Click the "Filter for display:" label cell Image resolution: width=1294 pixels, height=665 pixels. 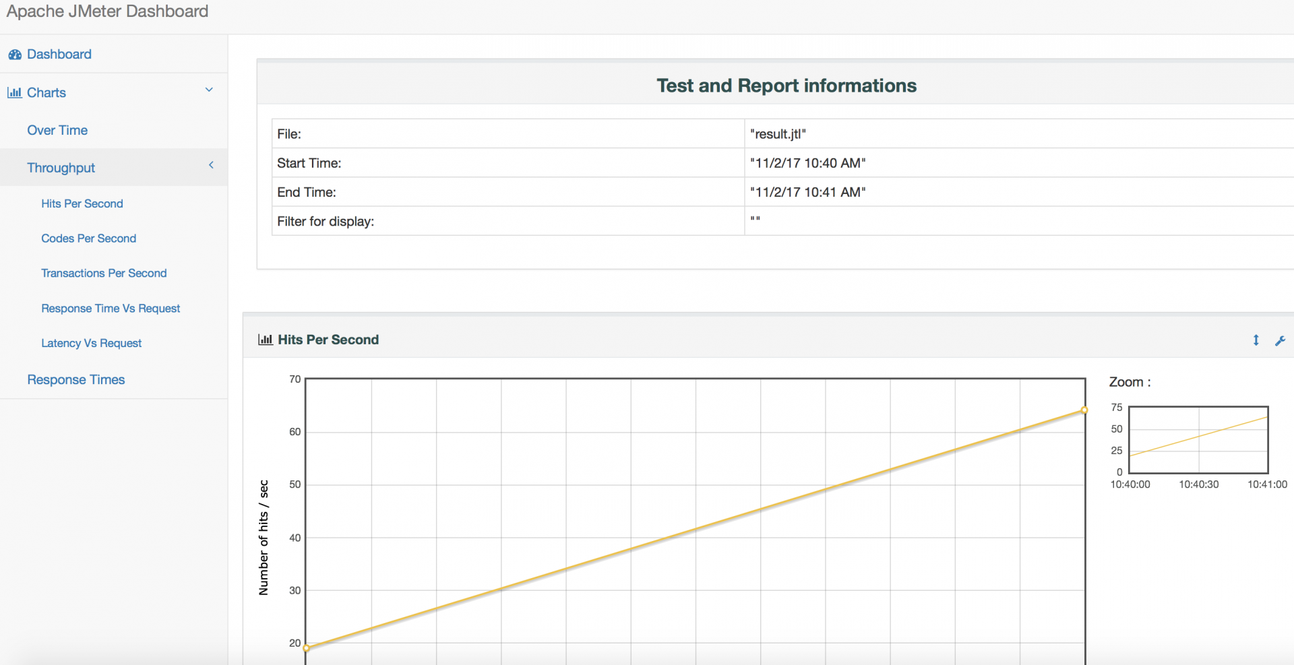(x=508, y=221)
